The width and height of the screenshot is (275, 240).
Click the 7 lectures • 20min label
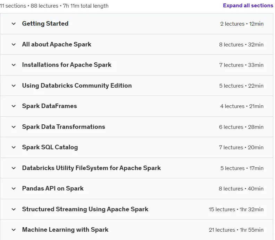click(x=241, y=148)
